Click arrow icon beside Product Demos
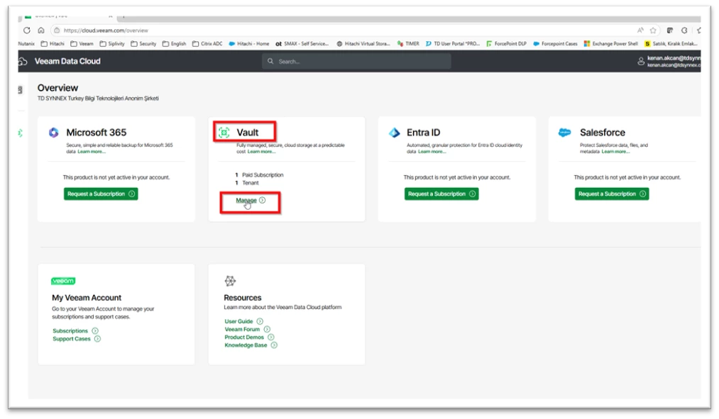This screenshot has height=419, width=719. 271,337
